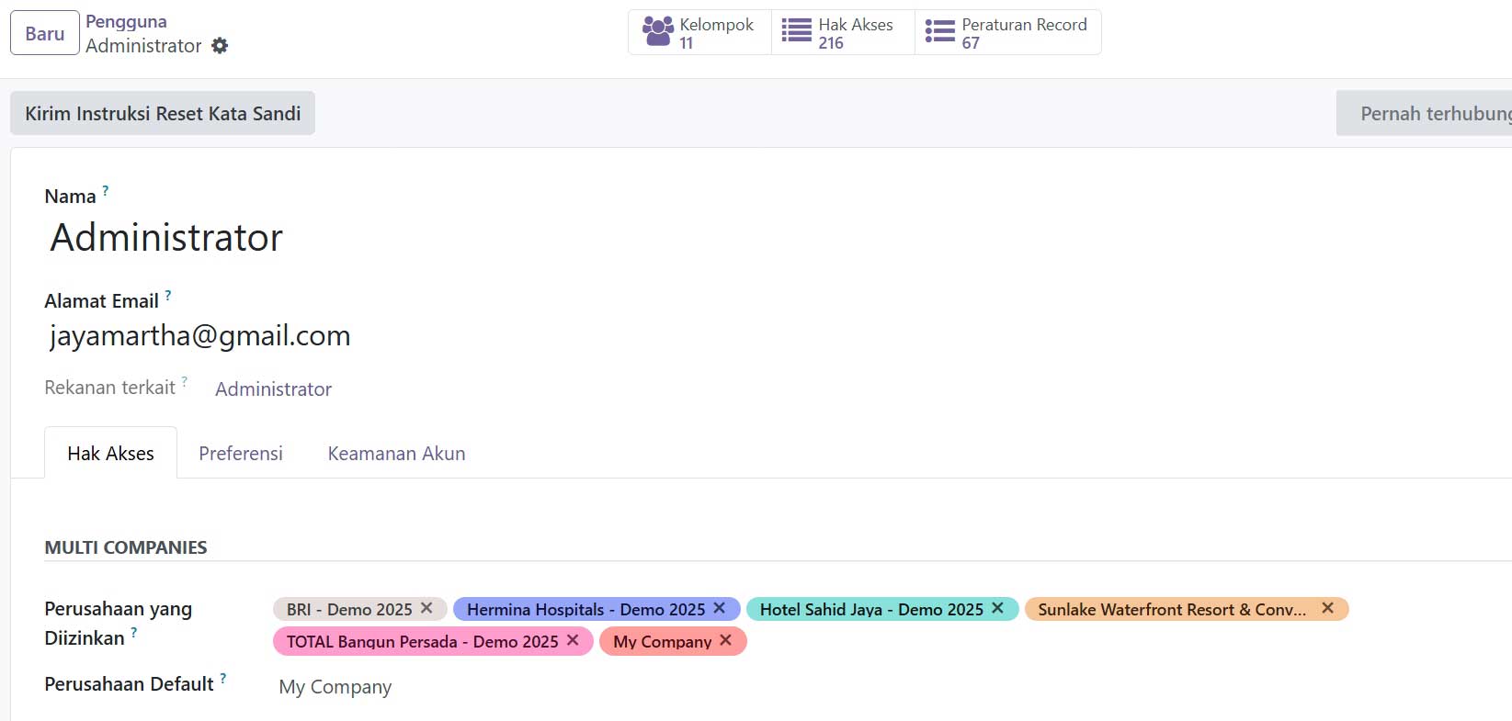Open help tooltip next to Rekanan terkait
This screenshot has width=1512, height=721.
click(x=185, y=381)
